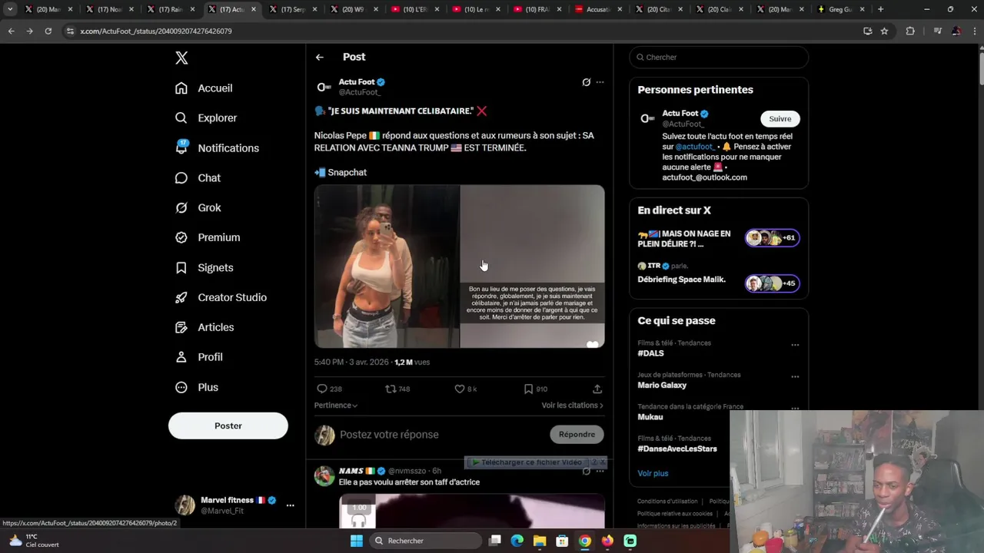Open Microsoft Edge from taskbar
The width and height of the screenshot is (984, 553).
pyautogui.click(x=517, y=541)
